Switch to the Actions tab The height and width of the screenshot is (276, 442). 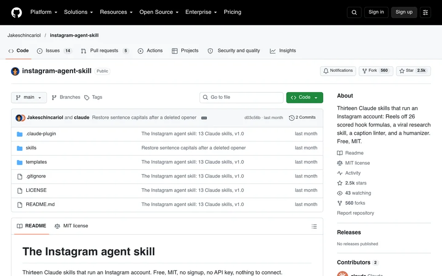click(150, 51)
